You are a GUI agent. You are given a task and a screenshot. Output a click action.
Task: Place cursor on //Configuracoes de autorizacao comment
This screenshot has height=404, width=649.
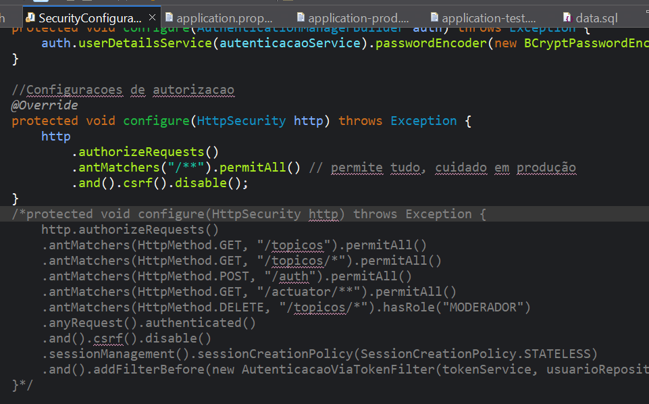pos(123,90)
